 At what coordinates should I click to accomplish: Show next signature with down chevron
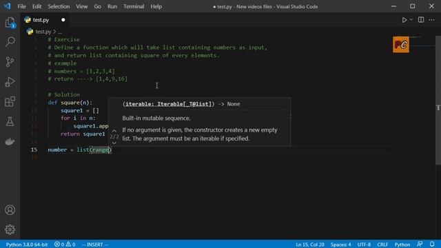(x=114, y=143)
